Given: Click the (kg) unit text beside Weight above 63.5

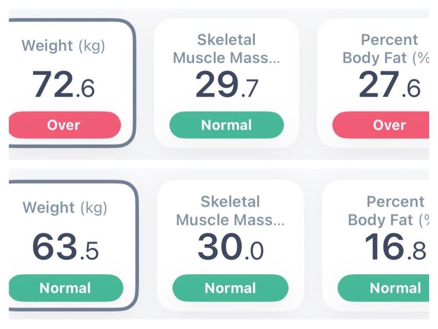Looking at the screenshot, I should pos(93,208).
